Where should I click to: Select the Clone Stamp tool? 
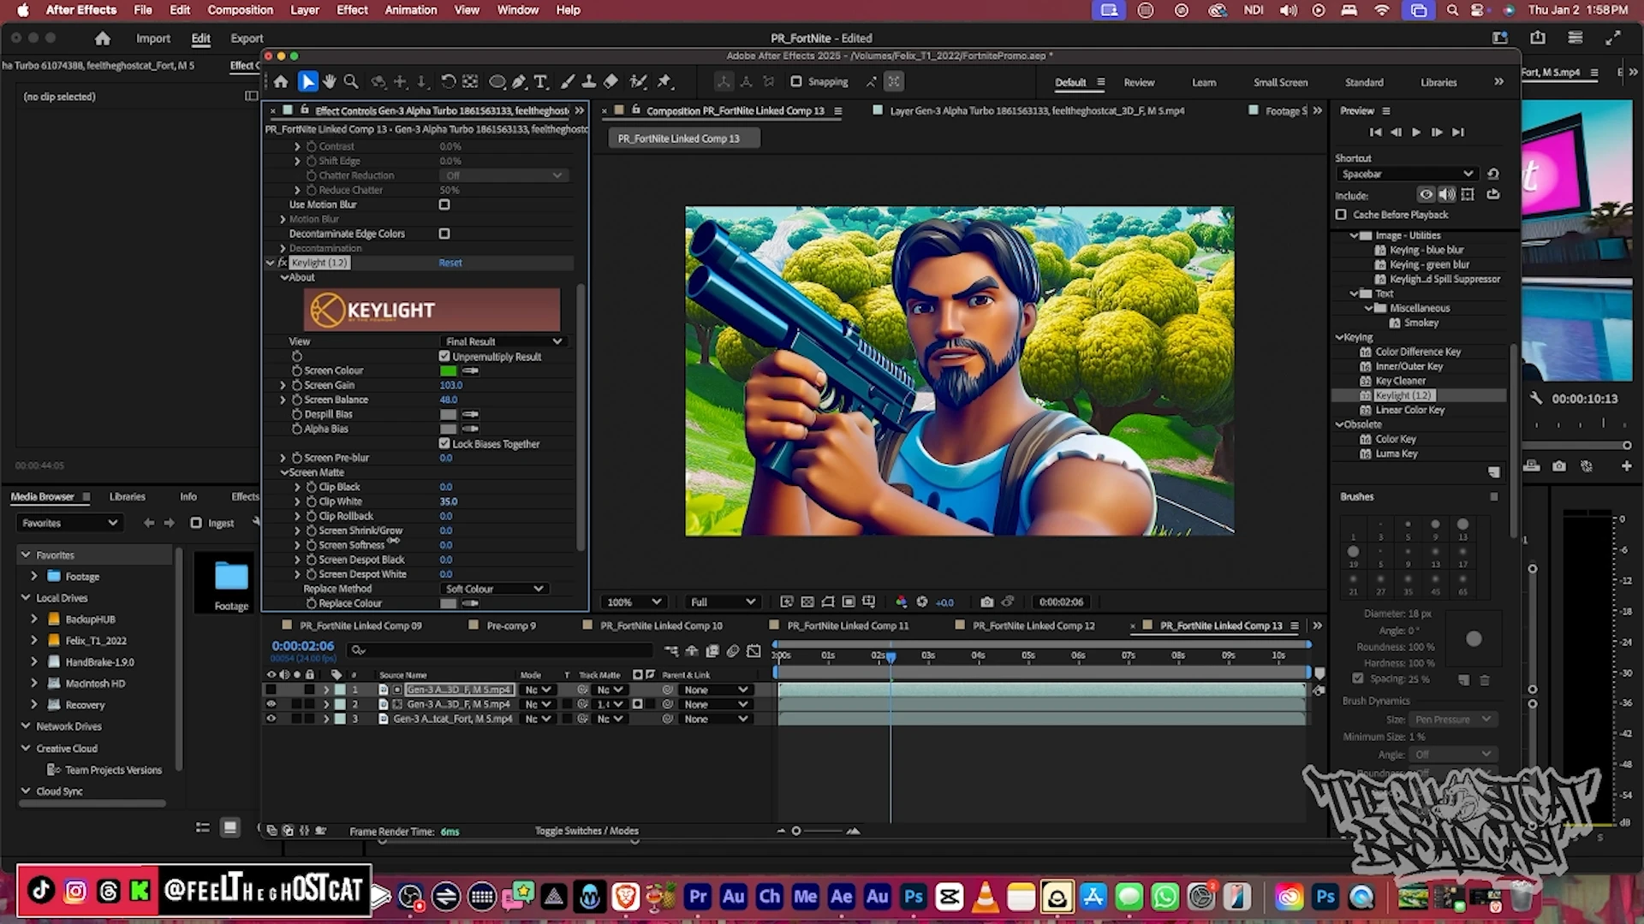point(589,82)
